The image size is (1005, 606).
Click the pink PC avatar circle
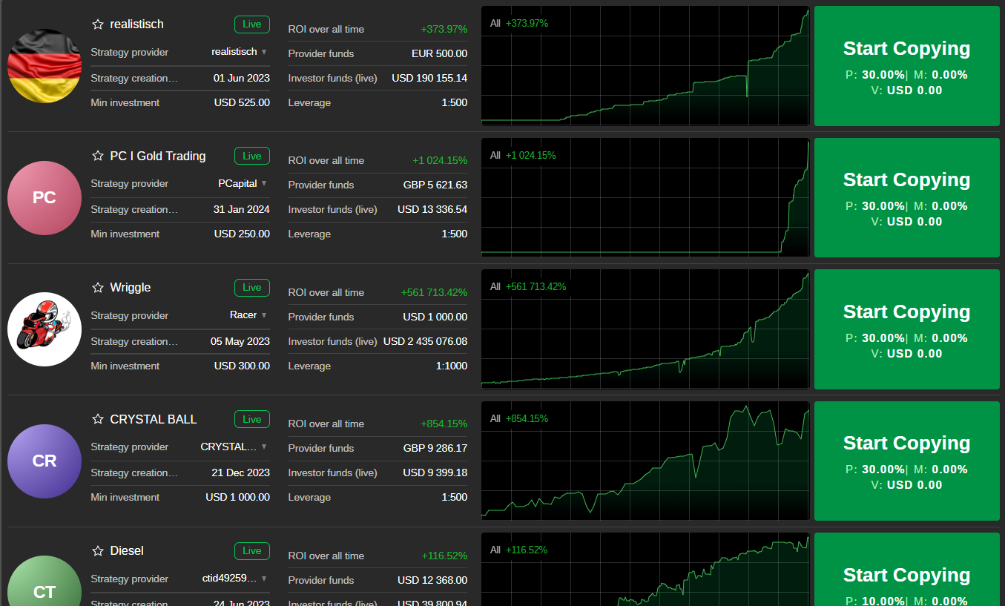[45, 198]
